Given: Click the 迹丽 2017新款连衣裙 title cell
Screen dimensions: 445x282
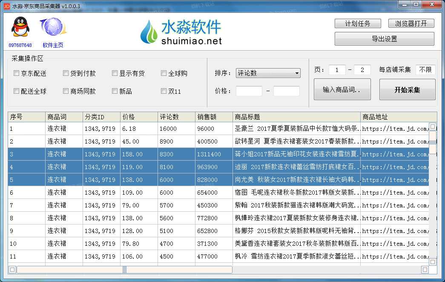Looking at the screenshot, I should pos(296,167).
